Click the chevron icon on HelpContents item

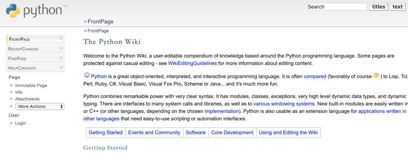click(x=61, y=67)
